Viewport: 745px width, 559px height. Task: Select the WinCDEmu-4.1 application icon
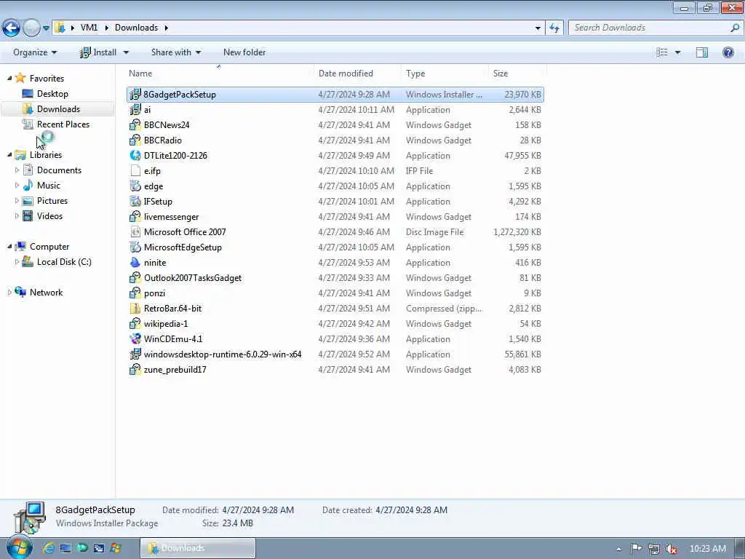pos(135,339)
